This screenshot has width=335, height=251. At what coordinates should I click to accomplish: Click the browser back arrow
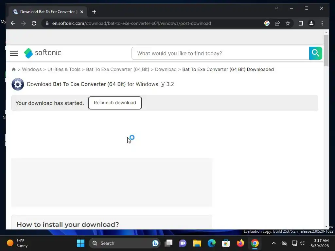click(x=13, y=23)
